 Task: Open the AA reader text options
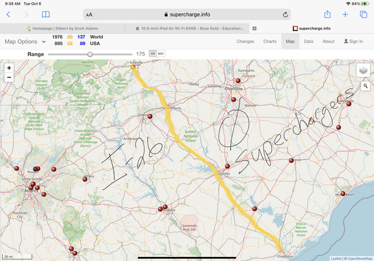(89, 15)
